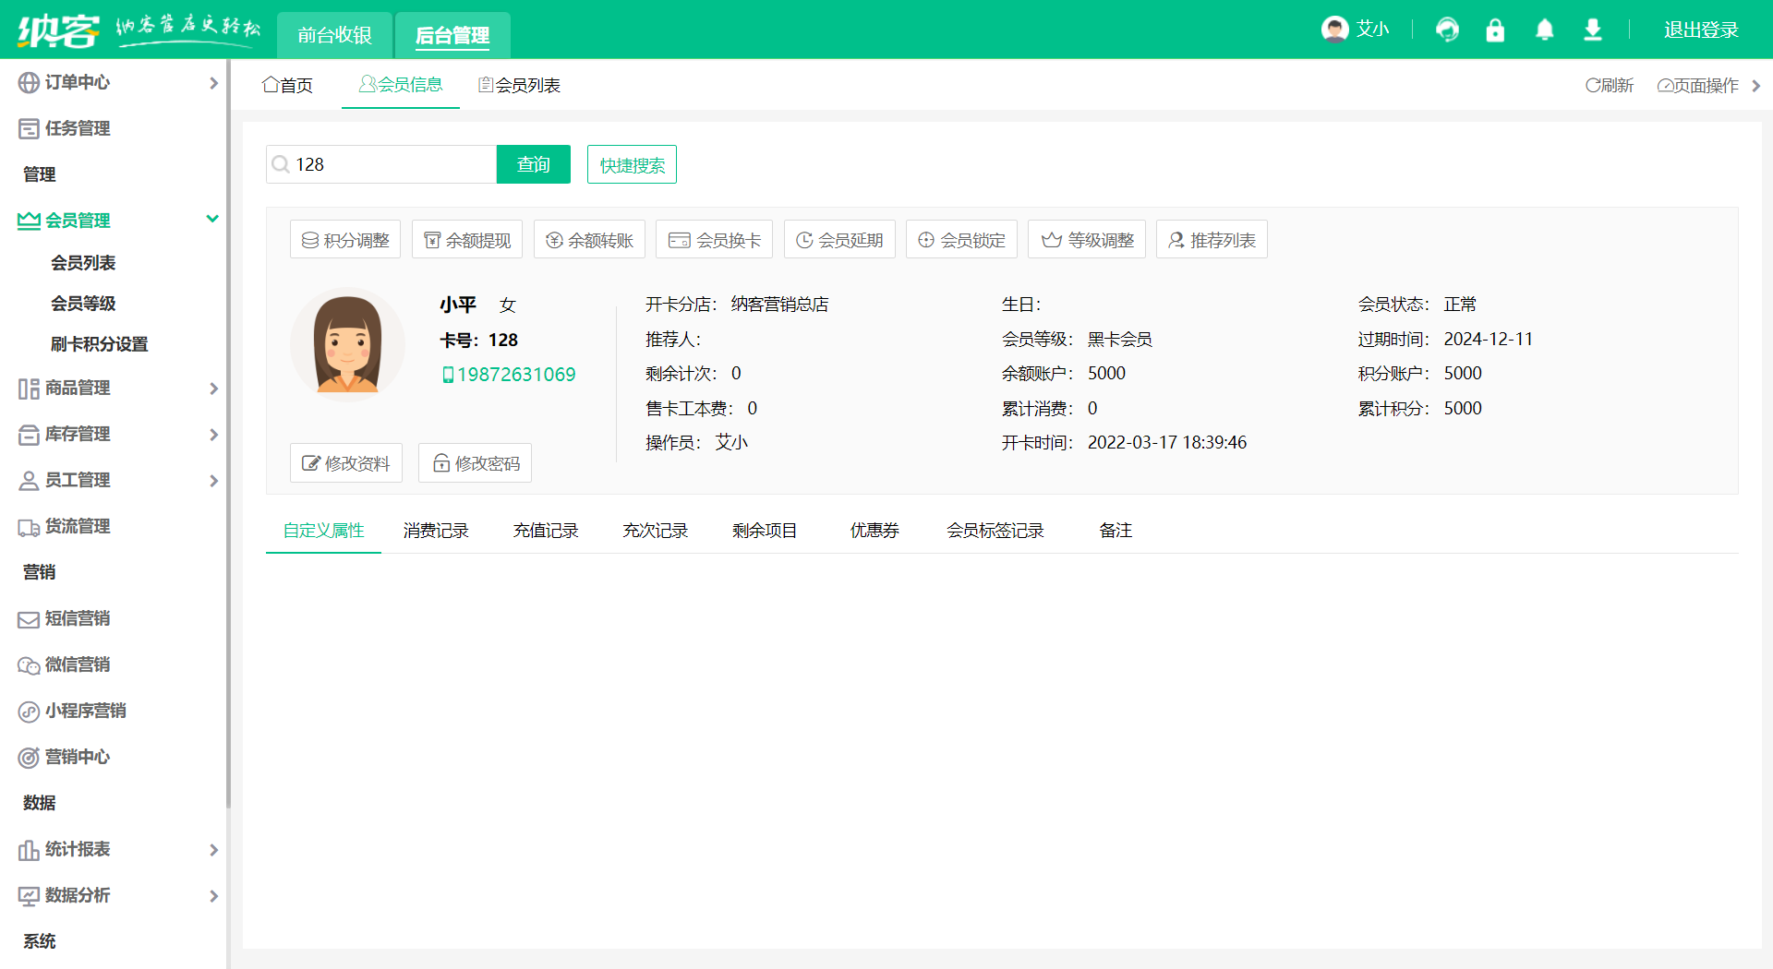Screen dimensions: 1773x969
Task: Click the notification bell icon
Action: pos(1544,30)
